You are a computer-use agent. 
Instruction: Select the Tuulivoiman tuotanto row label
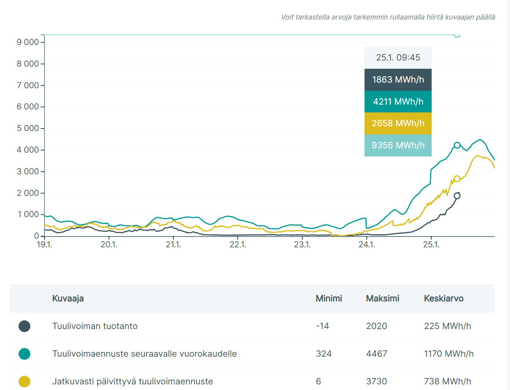[95, 326]
